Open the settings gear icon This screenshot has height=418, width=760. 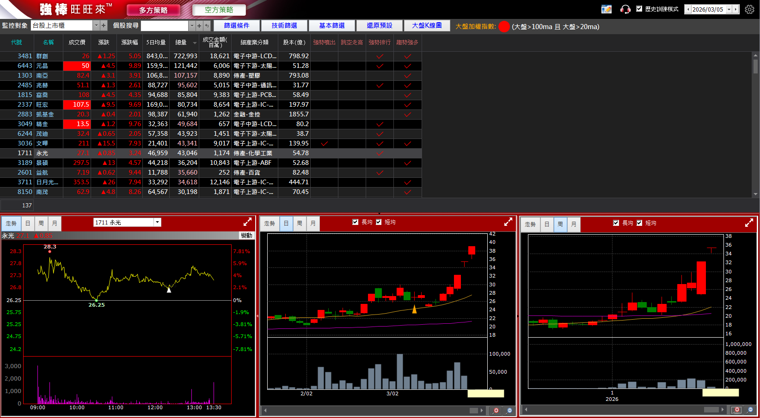(x=749, y=9)
